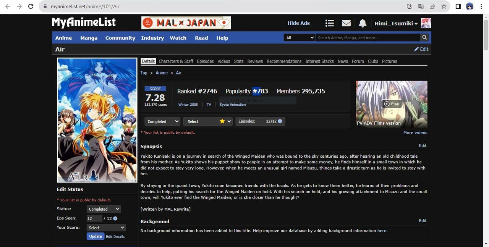Open the messages envelope icon
The width and height of the screenshot is (489, 247).
tap(346, 23)
